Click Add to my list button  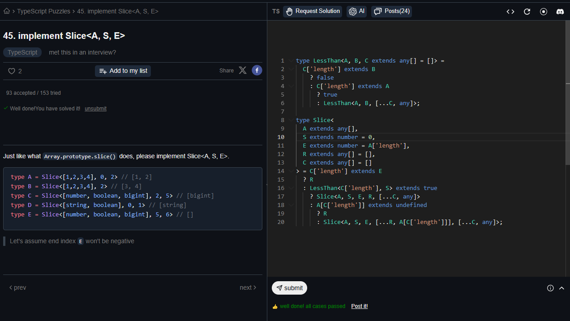[123, 71]
